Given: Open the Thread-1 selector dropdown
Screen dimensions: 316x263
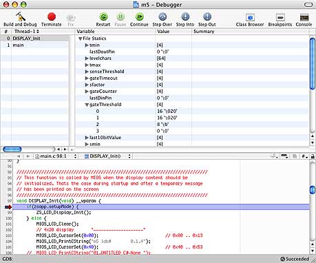Looking at the screenshot, I should [27, 31].
